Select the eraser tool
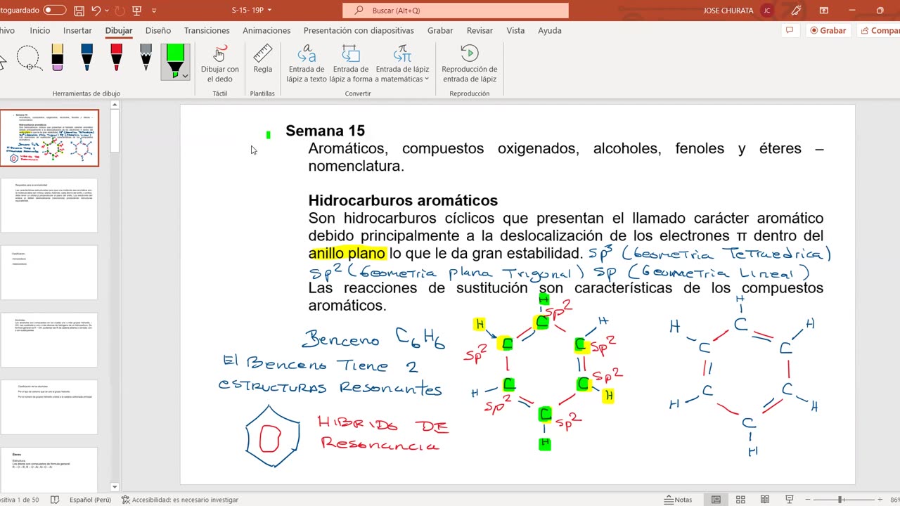 (x=57, y=58)
